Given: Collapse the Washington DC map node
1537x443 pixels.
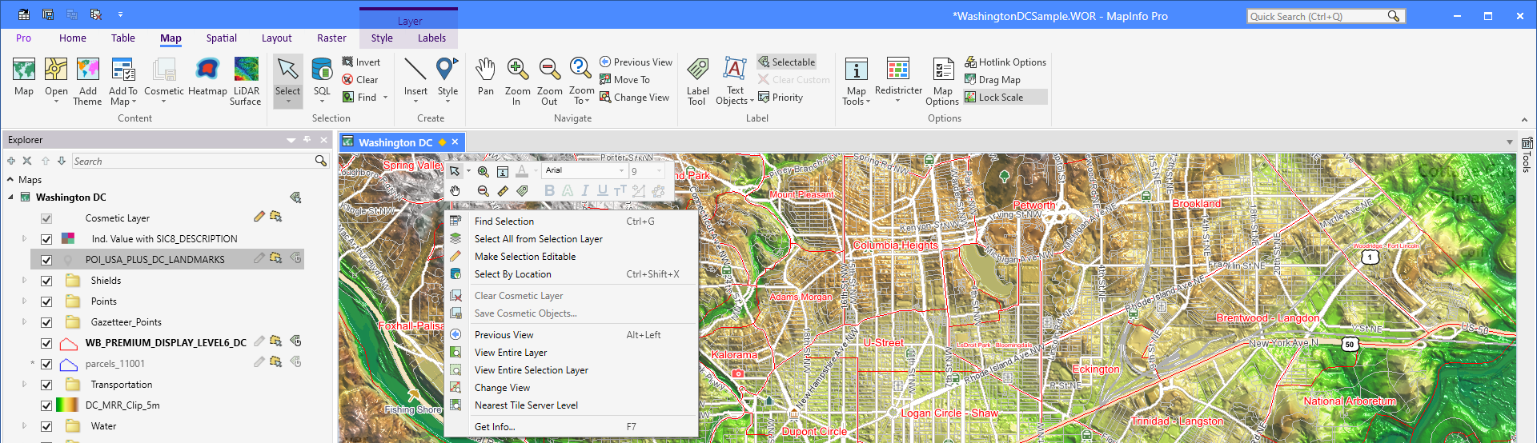Looking at the screenshot, I should (x=11, y=197).
